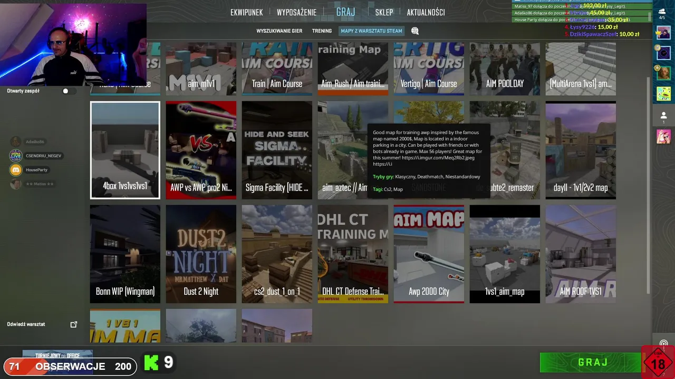The height and width of the screenshot is (379, 675).
Task: Select the MultiArena 1vs1 map tile
Action: (581, 69)
